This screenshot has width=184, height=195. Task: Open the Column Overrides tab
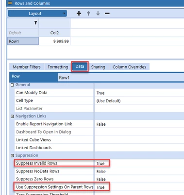(129, 67)
